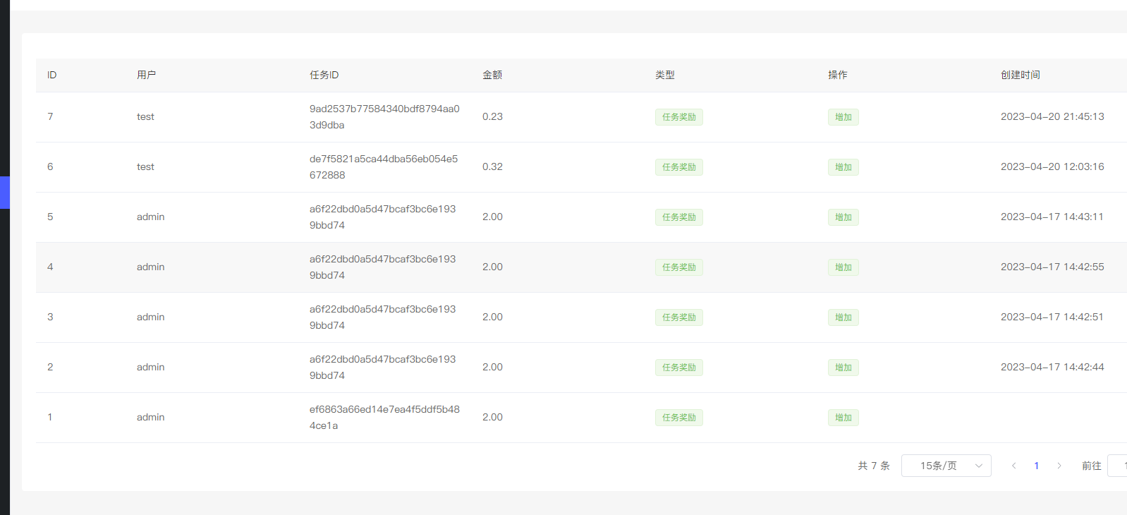Click the 增加 tag in row ID 1

[x=843, y=418]
